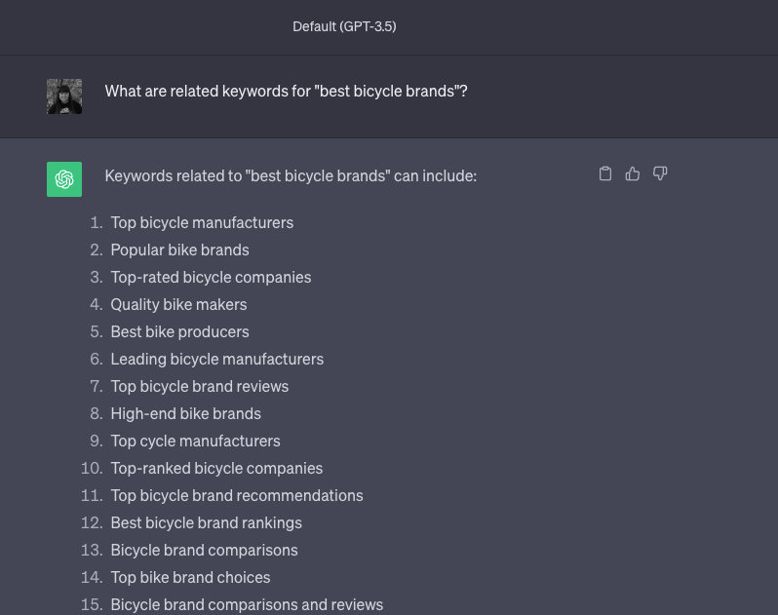Click list item 'Top bicycle brand reviews'
The image size is (778, 615).
click(x=199, y=386)
